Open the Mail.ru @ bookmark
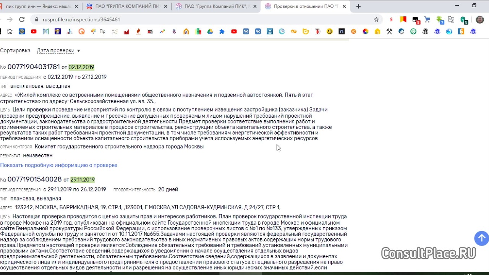Viewport: 489px width, 275px height. coord(22,32)
